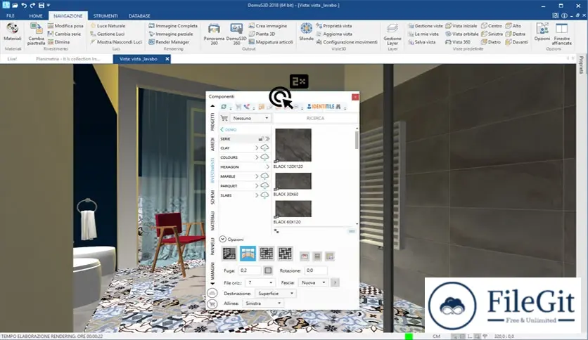Open Render Manager
Screen dimensions: 588x340
169,42
